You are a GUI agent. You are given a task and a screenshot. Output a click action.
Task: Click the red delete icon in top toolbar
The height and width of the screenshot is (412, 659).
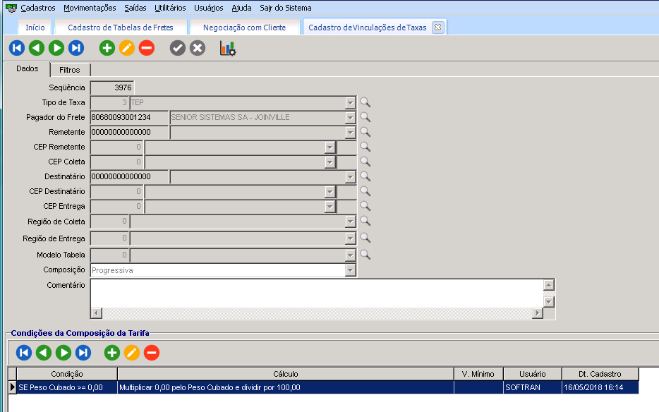coord(146,48)
